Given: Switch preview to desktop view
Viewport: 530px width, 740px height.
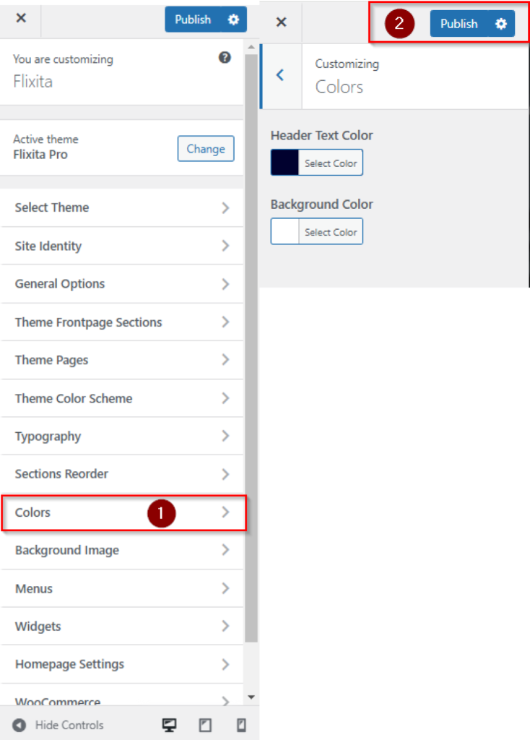Looking at the screenshot, I should [x=169, y=725].
